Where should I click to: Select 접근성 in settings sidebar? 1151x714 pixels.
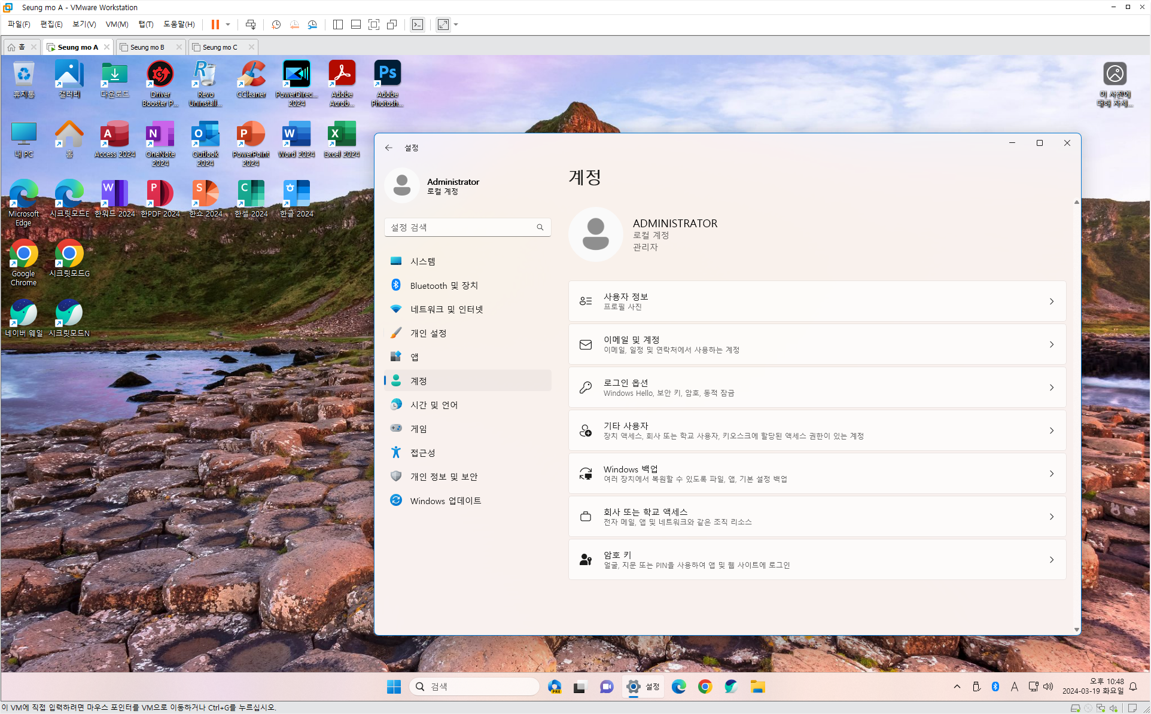pyautogui.click(x=468, y=453)
